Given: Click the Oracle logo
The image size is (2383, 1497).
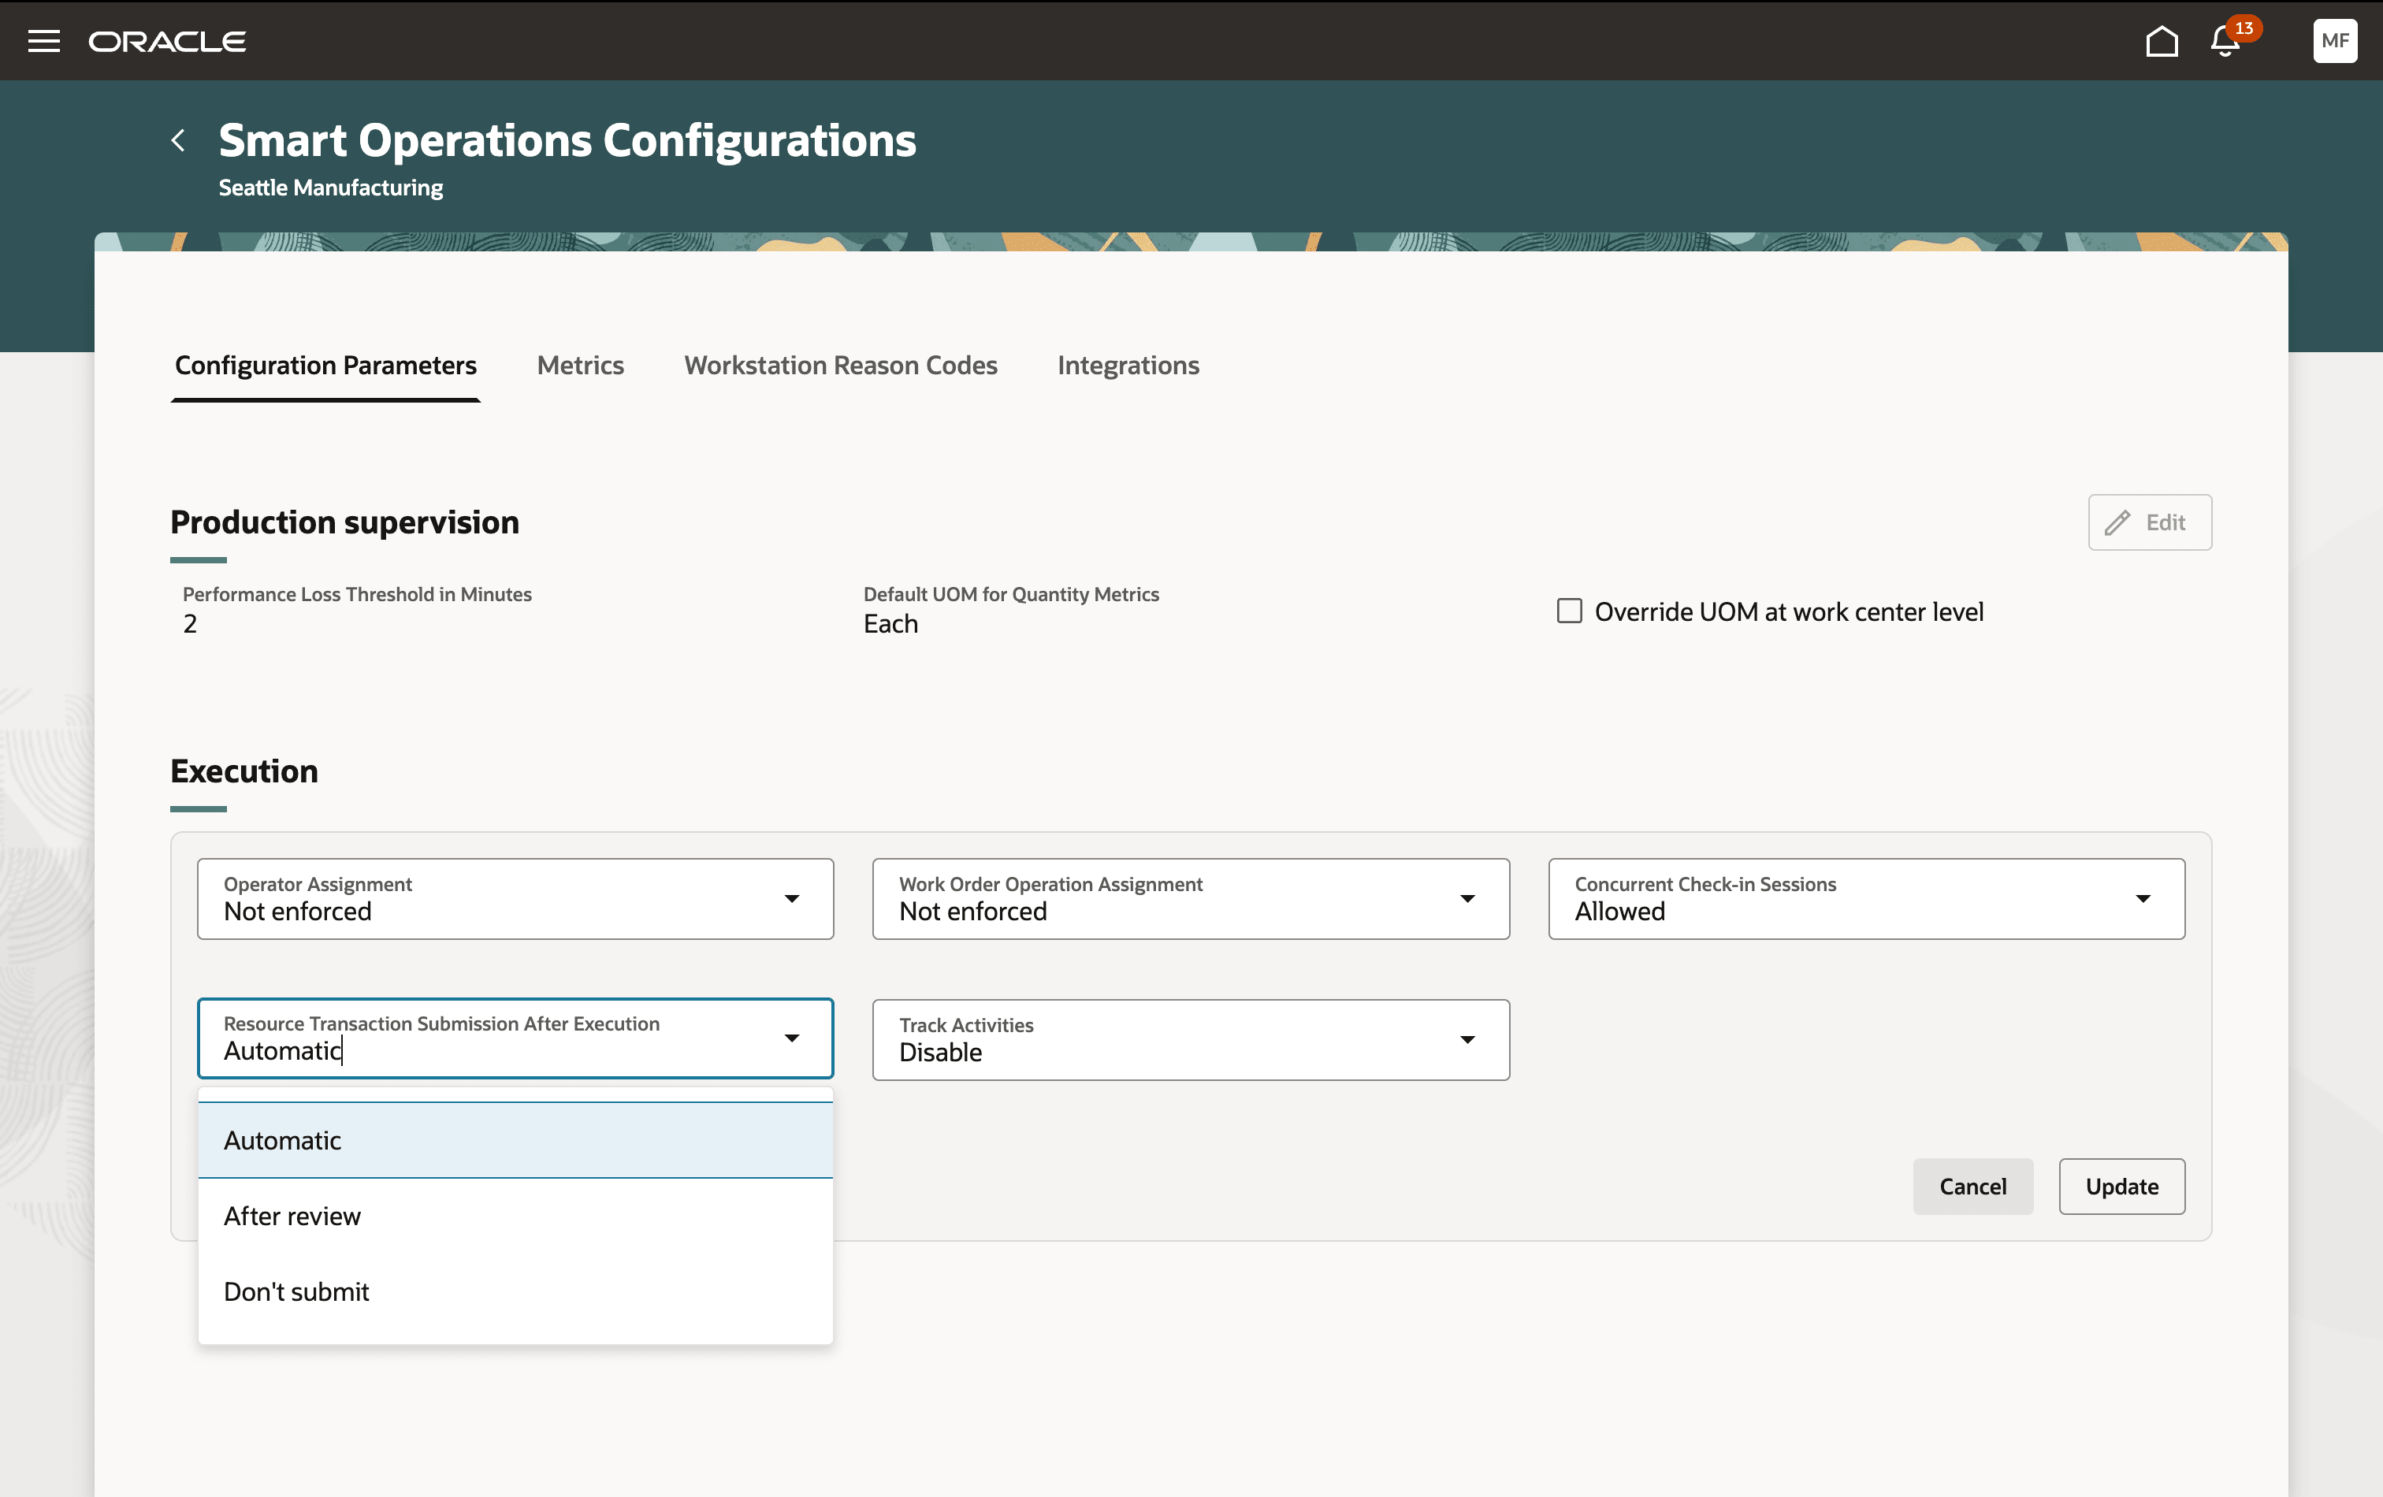Looking at the screenshot, I should click(167, 42).
